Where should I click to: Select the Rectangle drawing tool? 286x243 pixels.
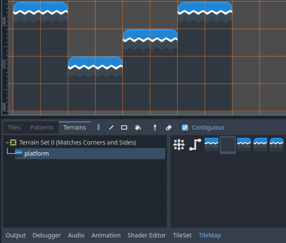tap(124, 127)
